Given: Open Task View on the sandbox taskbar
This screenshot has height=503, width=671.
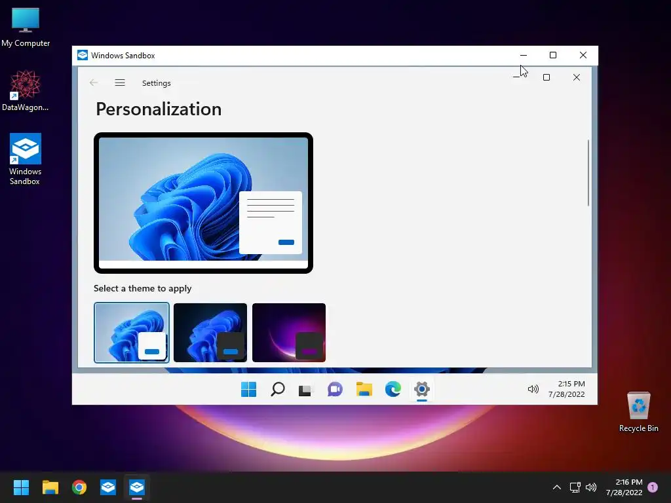Looking at the screenshot, I should coord(305,390).
